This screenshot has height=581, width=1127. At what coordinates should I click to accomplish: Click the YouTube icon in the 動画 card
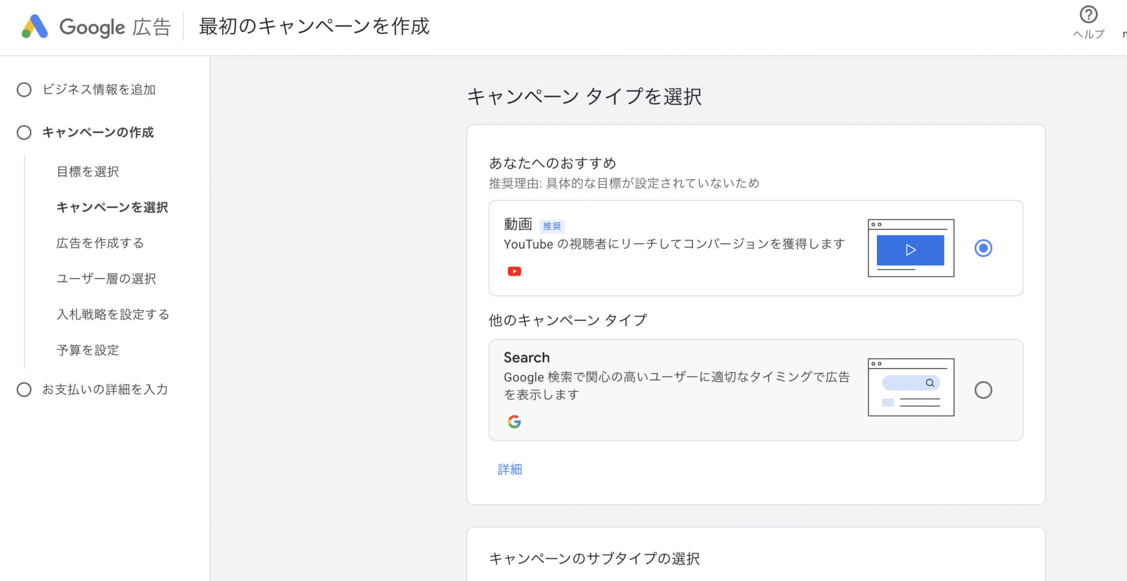tap(514, 271)
